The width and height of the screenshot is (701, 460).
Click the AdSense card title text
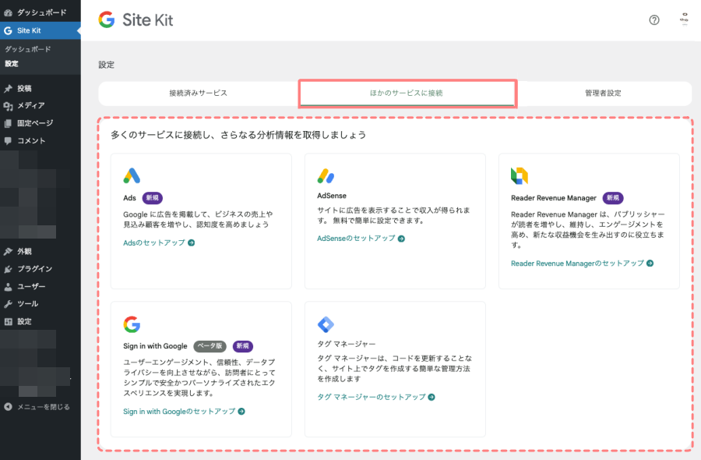click(332, 196)
